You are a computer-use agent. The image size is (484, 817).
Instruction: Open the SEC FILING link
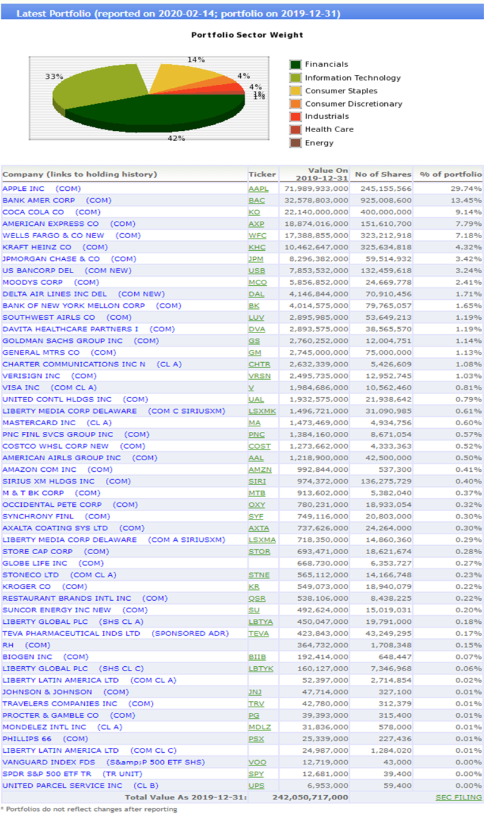pos(459,798)
